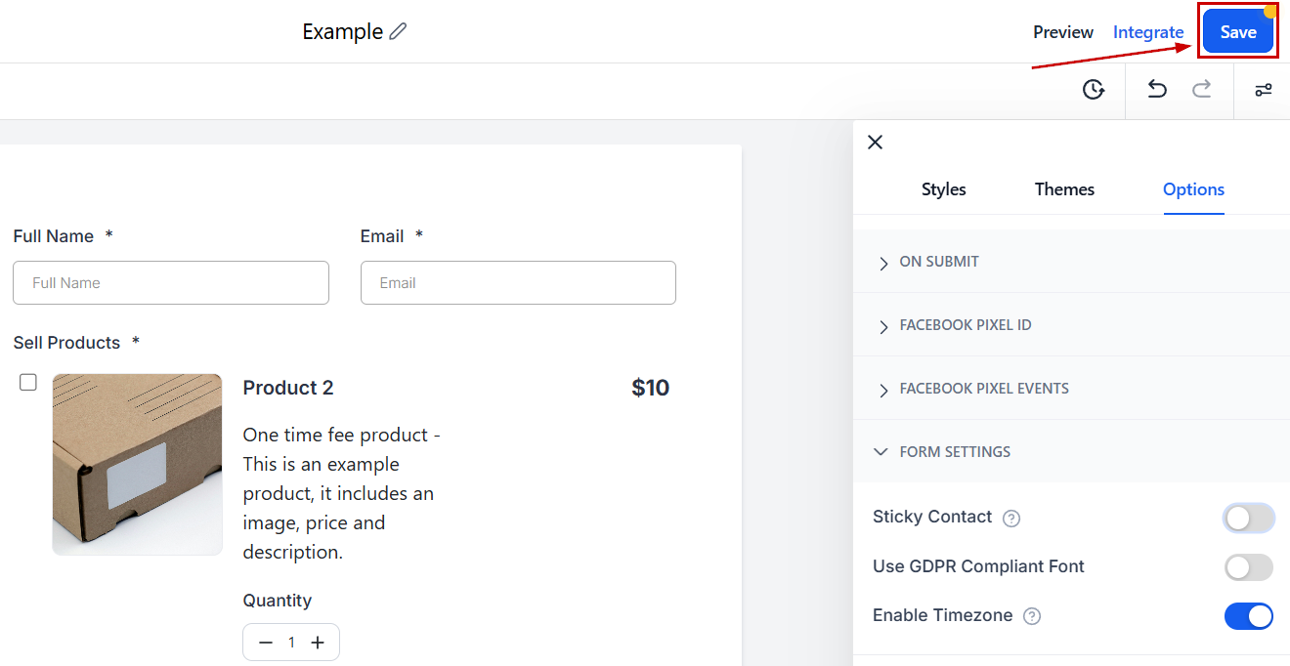Click the pencil icon to rename Example
Viewport: 1290px width, 666px height.
coord(398,31)
